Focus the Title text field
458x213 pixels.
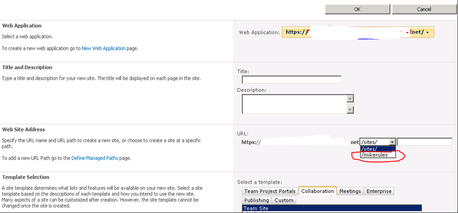coord(291,80)
